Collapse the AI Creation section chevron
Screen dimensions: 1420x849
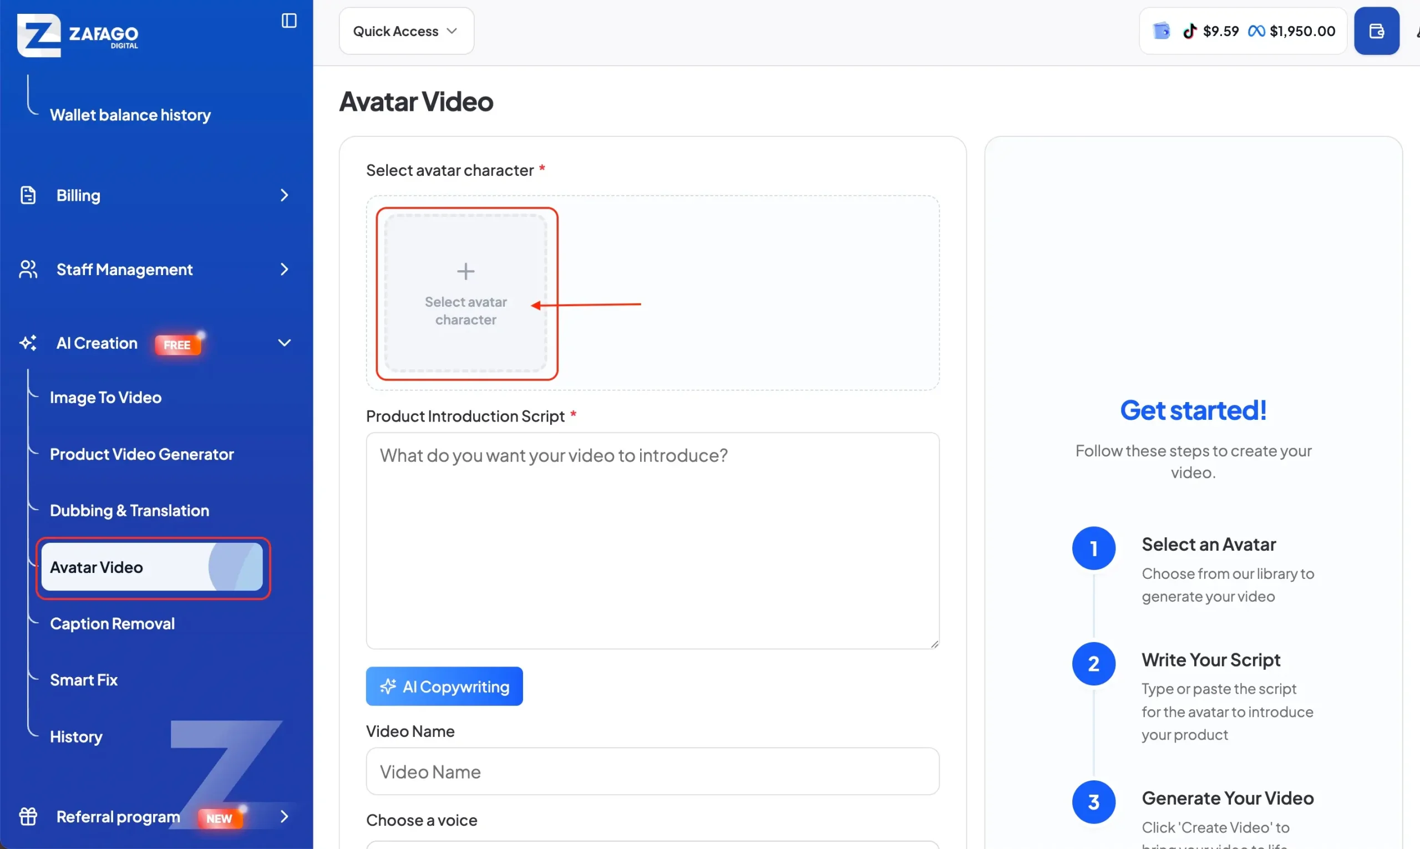[285, 343]
